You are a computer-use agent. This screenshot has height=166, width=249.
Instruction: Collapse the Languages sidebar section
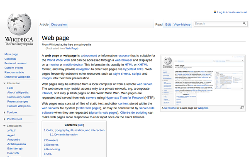pos(4,126)
